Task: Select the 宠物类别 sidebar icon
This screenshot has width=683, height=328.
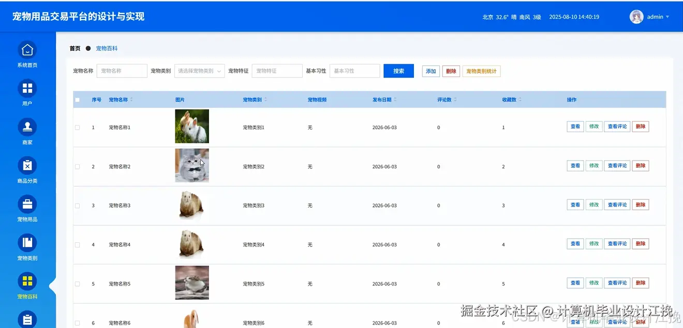Action: 26,243
